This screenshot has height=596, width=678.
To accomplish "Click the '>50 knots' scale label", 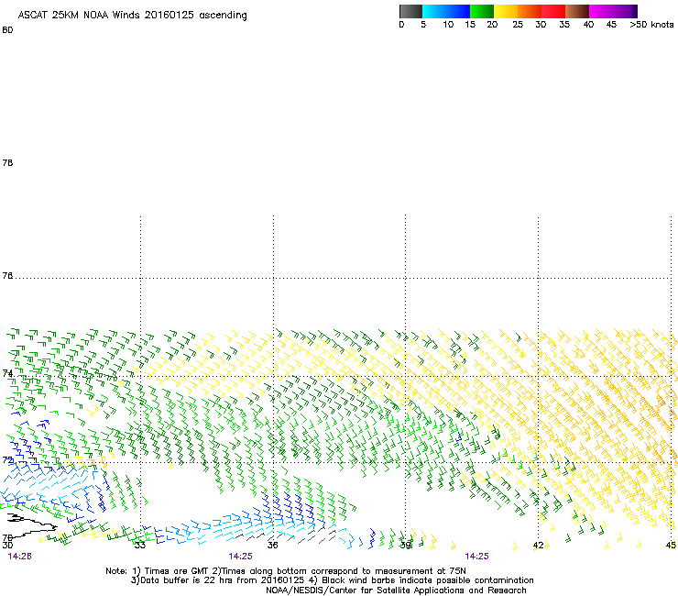I will [651, 25].
